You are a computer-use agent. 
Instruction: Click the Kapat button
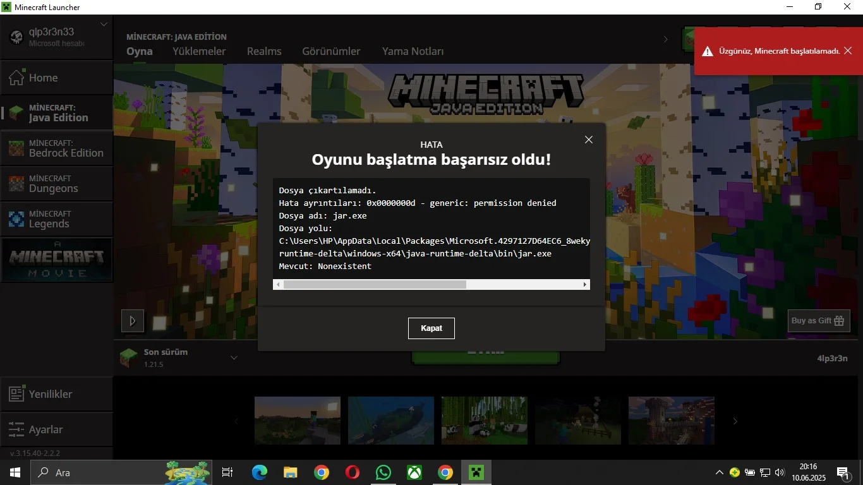(x=431, y=328)
